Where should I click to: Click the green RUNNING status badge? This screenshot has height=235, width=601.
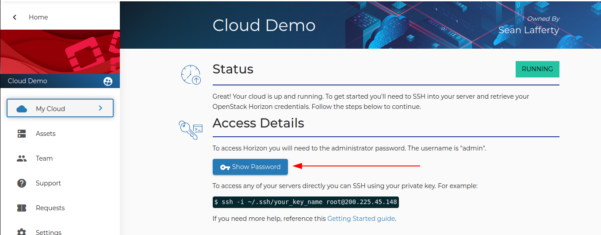(x=537, y=69)
